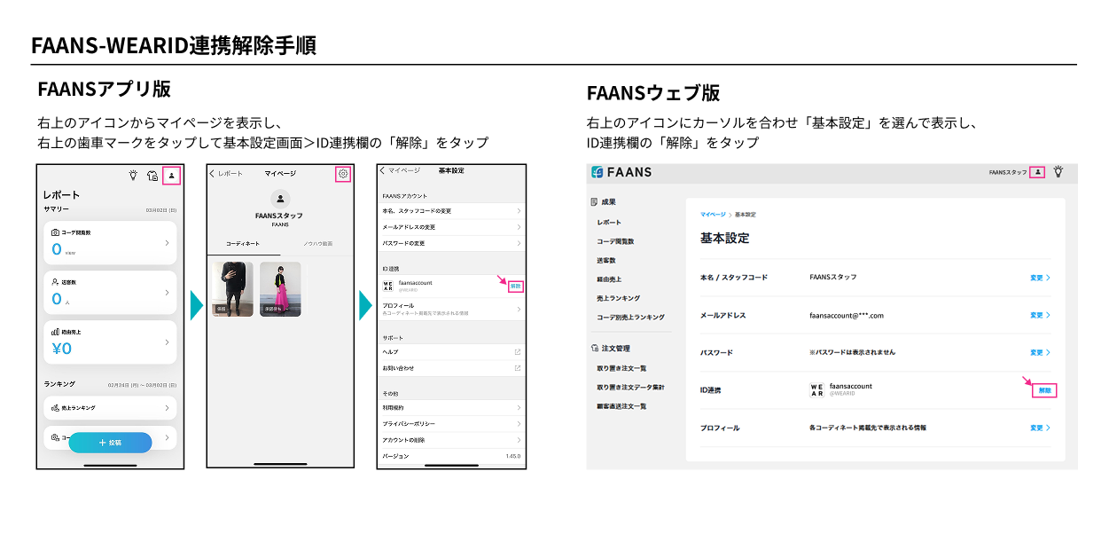Click 変更 for 本名 / スタッフコード
The width and height of the screenshot is (1109, 534).
1040,278
